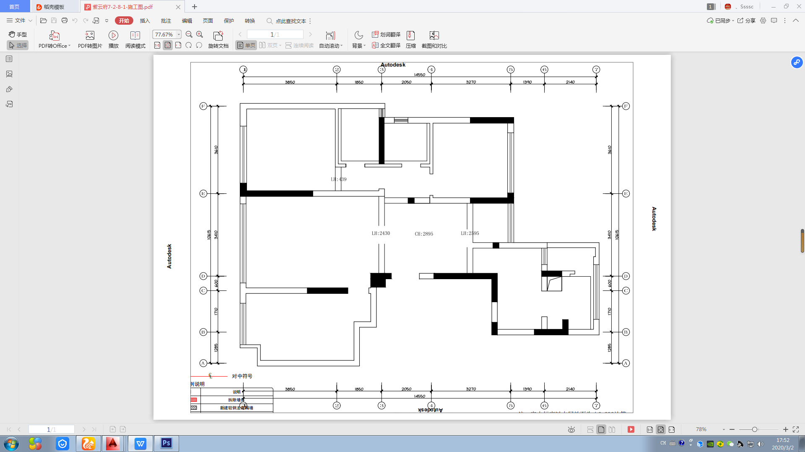Enable 连续阅读 continuous reading

(x=299, y=45)
